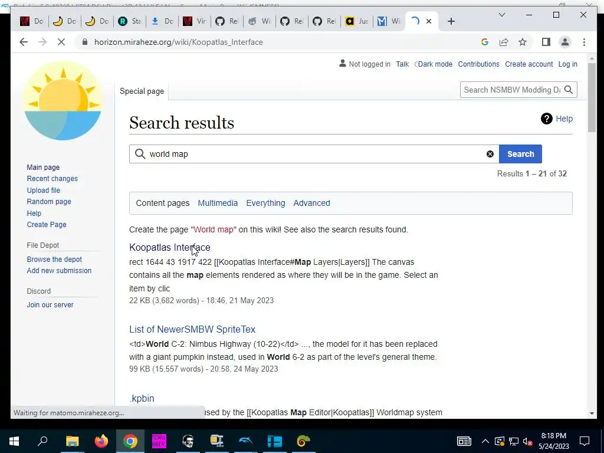Click the sun logo to go home
Viewport: 604px width, 453px height.
click(x=63, y=101)
